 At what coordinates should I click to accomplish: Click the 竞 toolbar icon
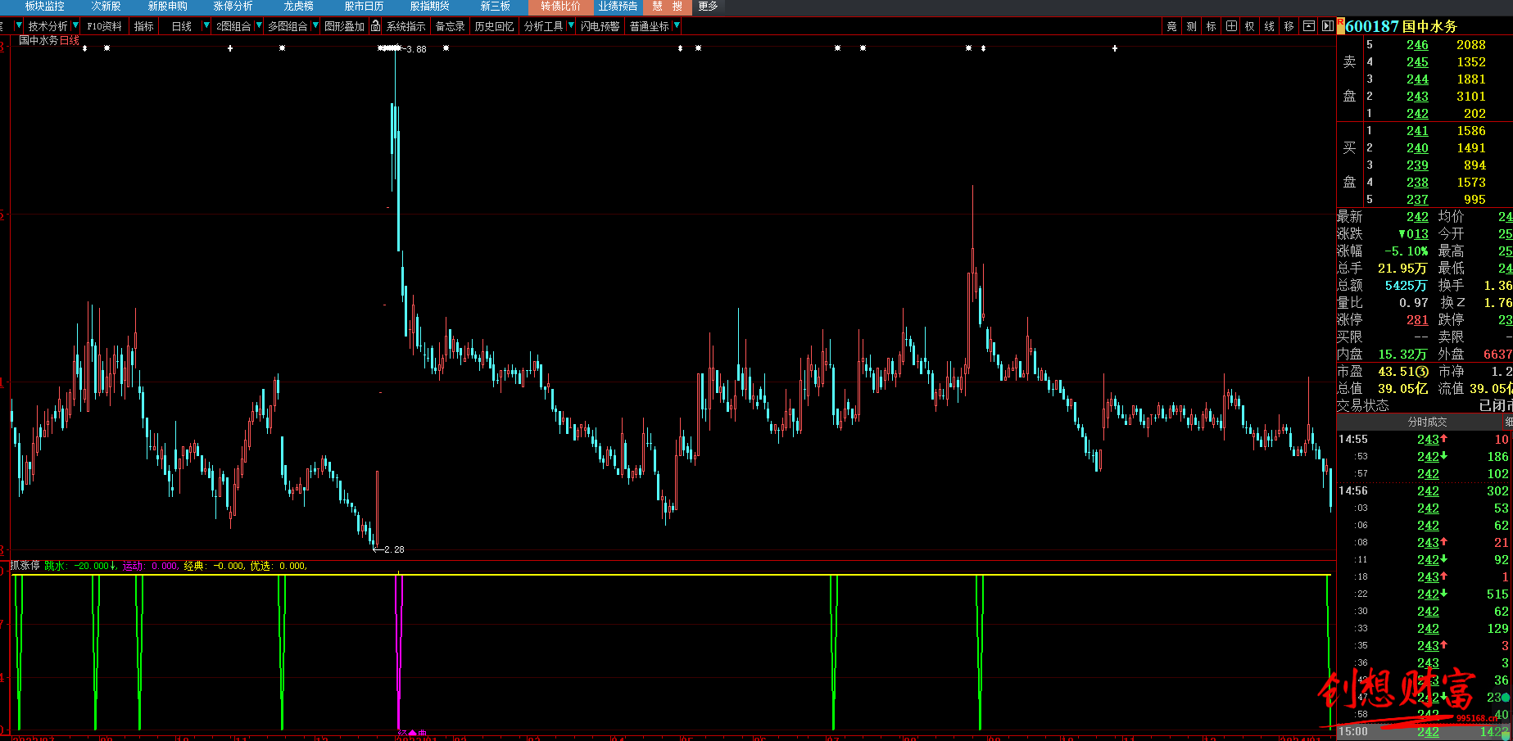(1171, 26)
